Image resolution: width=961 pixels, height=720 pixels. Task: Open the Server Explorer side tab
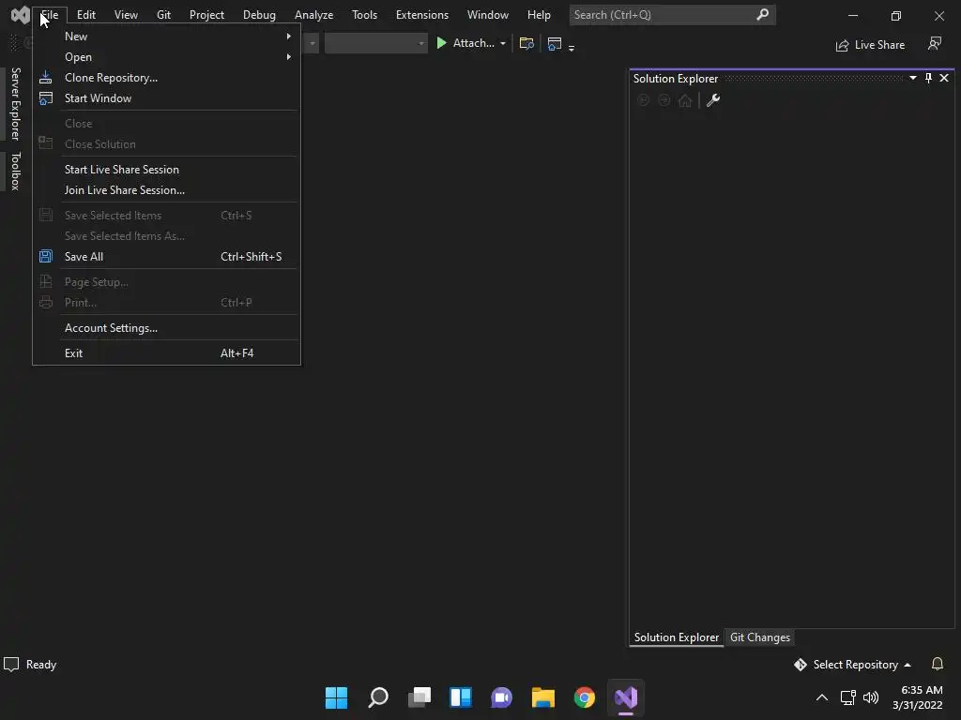point(15,104)
